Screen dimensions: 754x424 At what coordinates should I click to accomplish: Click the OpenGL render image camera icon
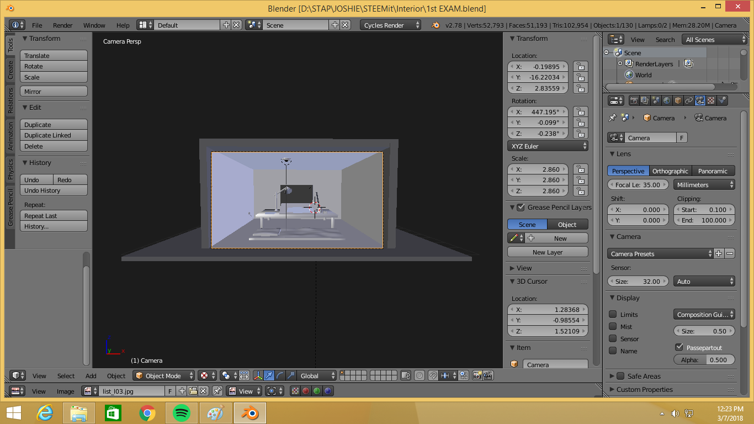tap(477, 375)
